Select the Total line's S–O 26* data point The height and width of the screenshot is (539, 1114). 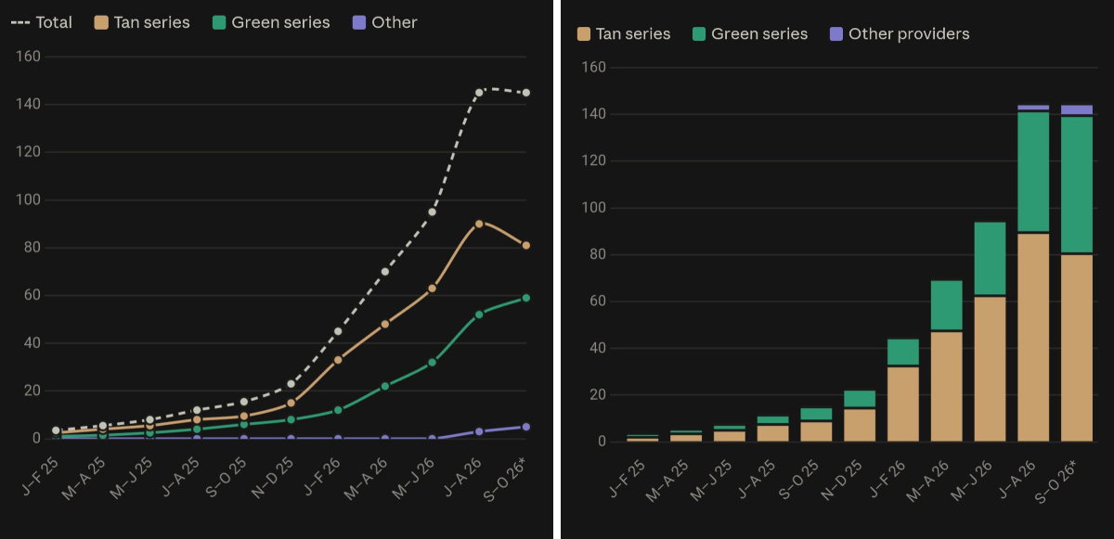[526, 93]
